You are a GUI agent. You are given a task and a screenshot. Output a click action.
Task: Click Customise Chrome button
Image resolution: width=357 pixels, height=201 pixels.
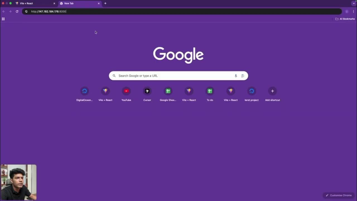pyautogui.click(x=339, y=195)
